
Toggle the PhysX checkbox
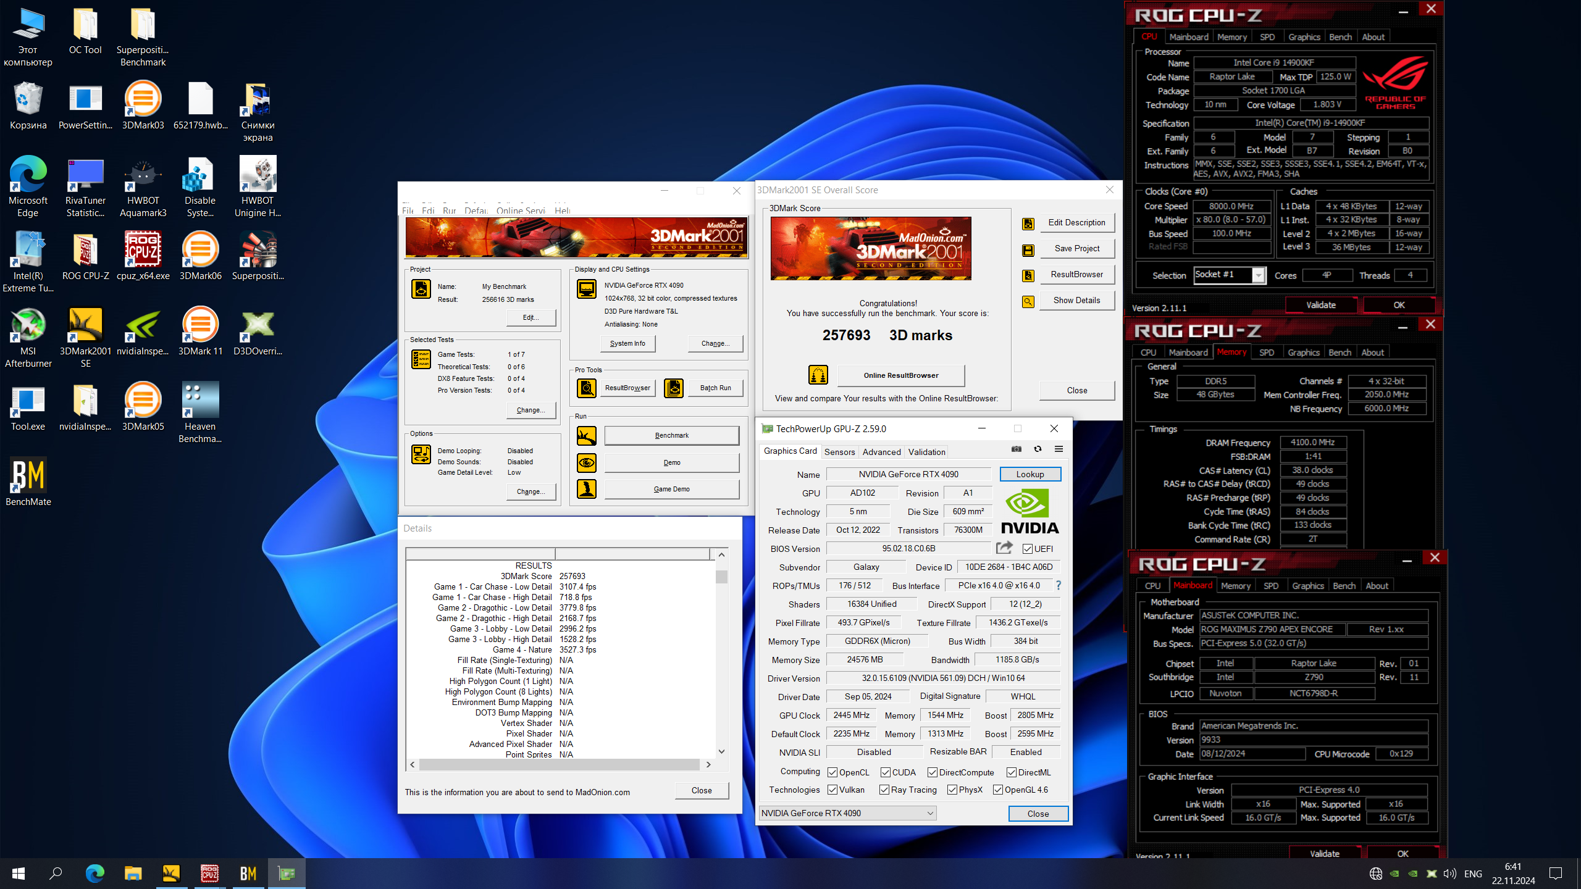[x=952, y=790]
